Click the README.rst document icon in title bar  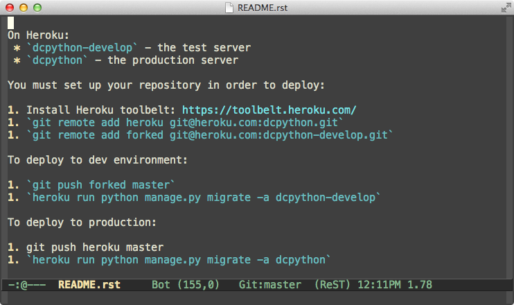pyautogui.click(x=229, y=8)
